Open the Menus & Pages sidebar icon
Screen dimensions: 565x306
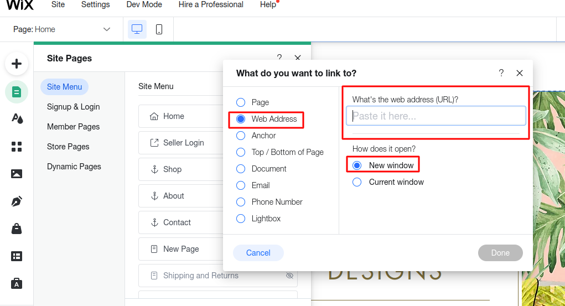(x=17, y=92)
